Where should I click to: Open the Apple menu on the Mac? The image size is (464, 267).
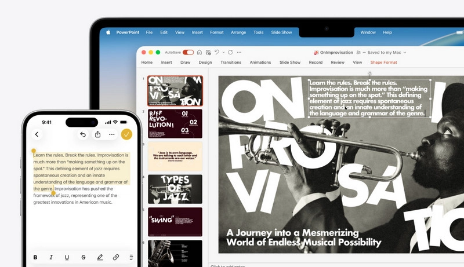coord(108,32)
